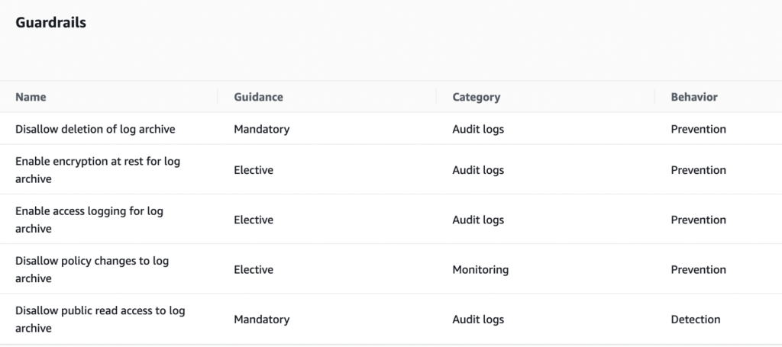Screen dimensions: 782x347
Task: Click the Detection behavior cell
Action: point(695,319)
